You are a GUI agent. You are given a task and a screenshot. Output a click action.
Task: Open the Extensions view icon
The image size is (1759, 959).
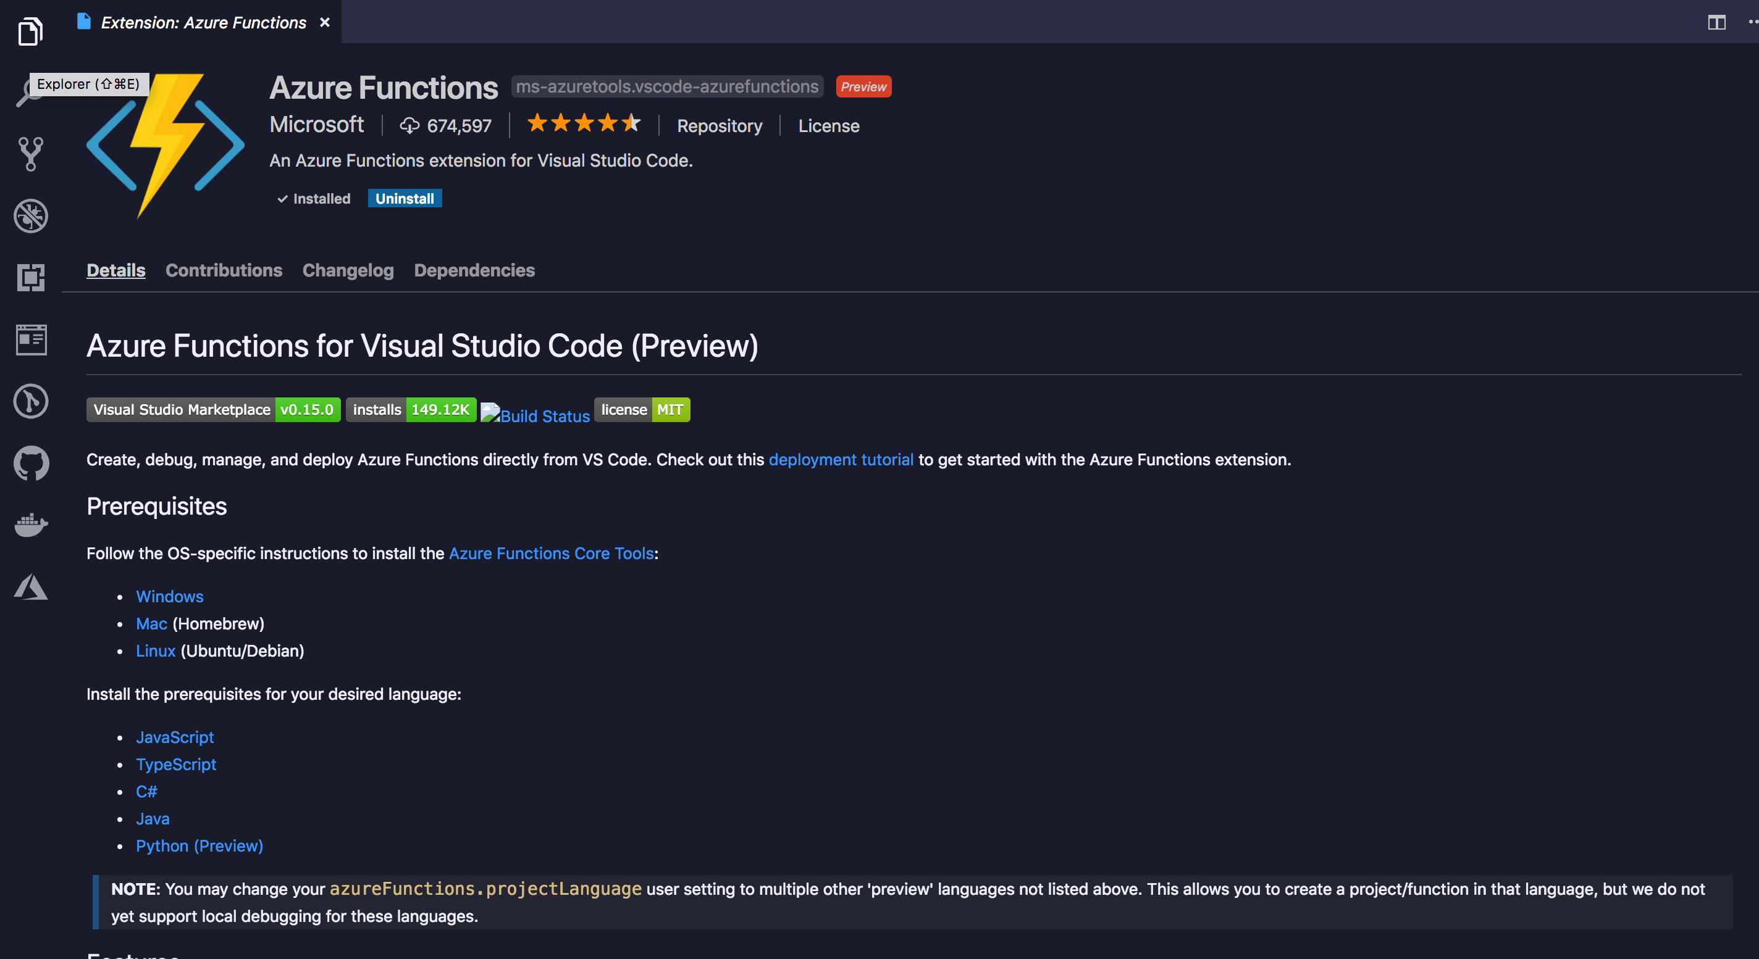30,277
